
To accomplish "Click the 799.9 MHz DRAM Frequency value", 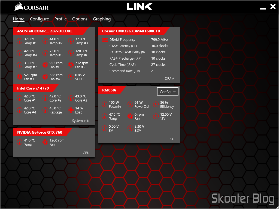I will (x=159, y=40).
